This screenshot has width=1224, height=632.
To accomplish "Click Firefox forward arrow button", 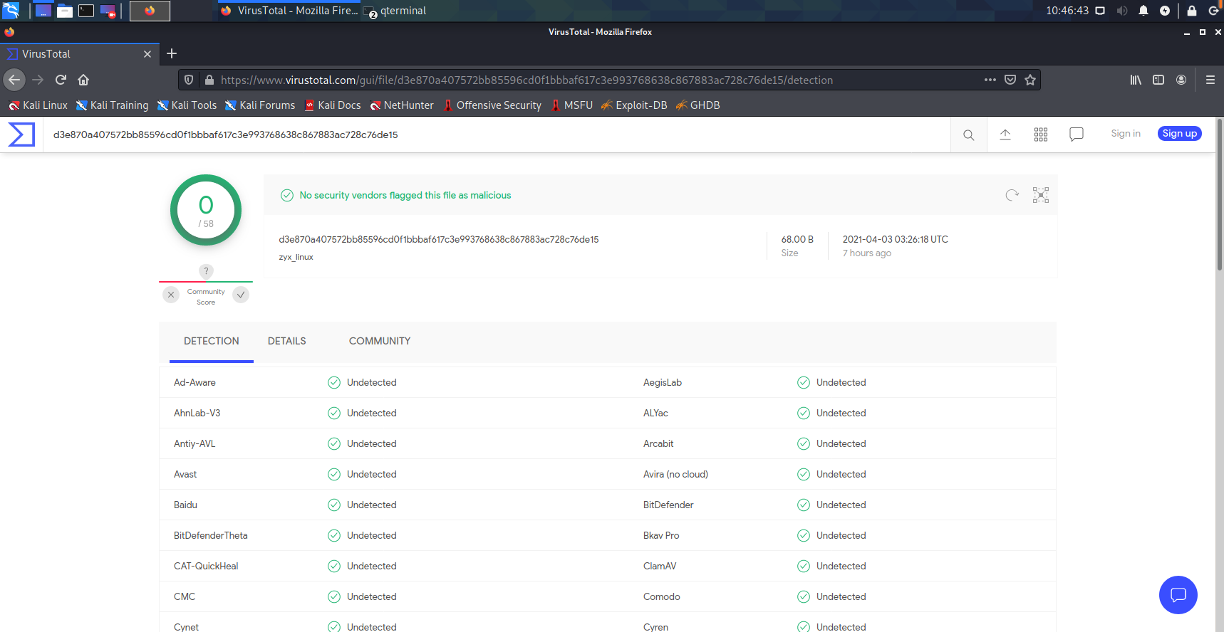I will pos(38,80).
